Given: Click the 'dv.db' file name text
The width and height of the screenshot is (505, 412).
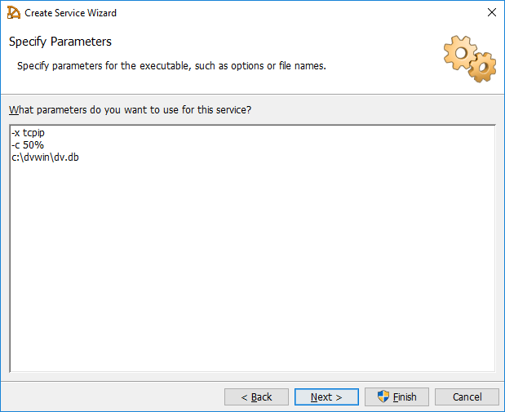Looking at the screenshot, I should pyautogui.click(x=66, y=157).
